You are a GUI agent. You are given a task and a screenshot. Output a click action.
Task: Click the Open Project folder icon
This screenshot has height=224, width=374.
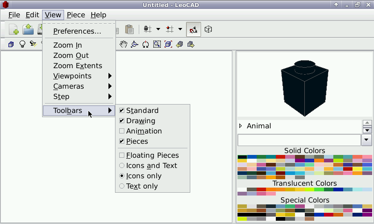point(28,29)
